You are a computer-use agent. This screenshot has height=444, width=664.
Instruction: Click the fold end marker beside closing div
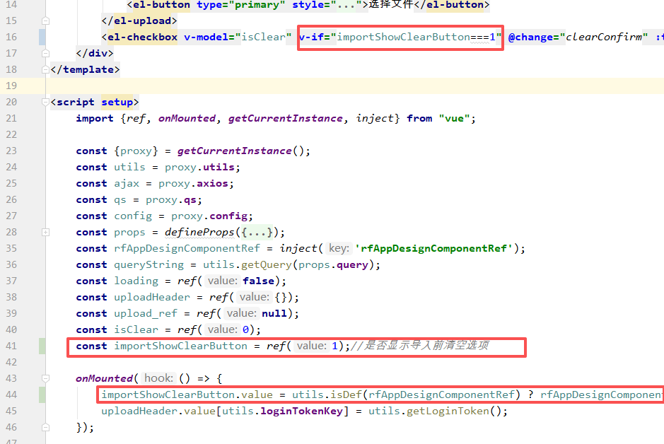coord(45,53)
